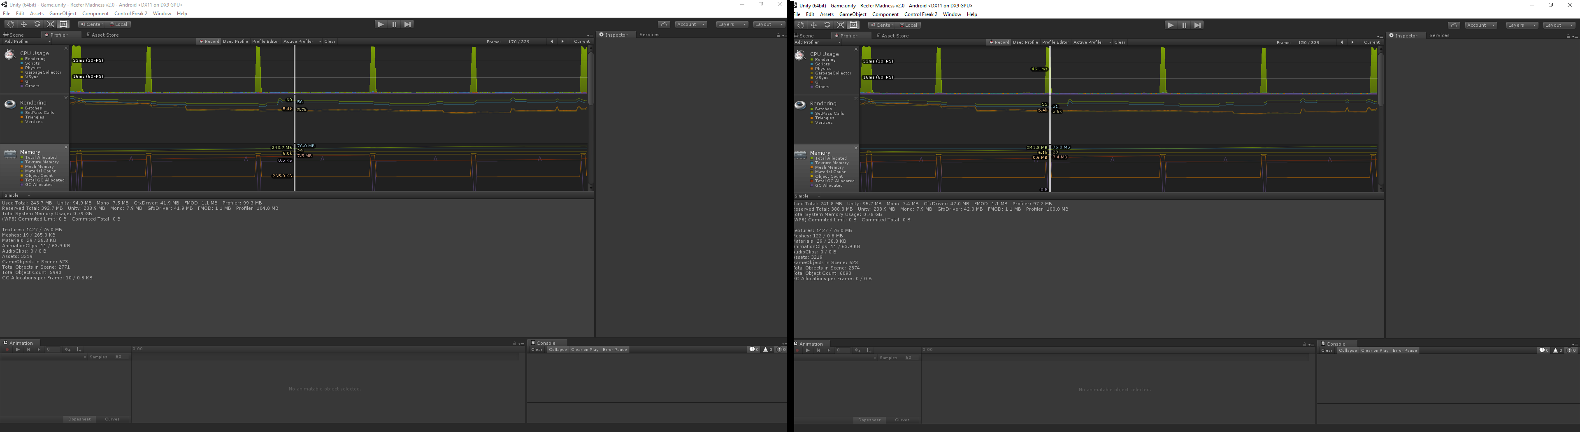Click Animation play icon in left window
This screenshot has width=1580, height=432.
18,350
